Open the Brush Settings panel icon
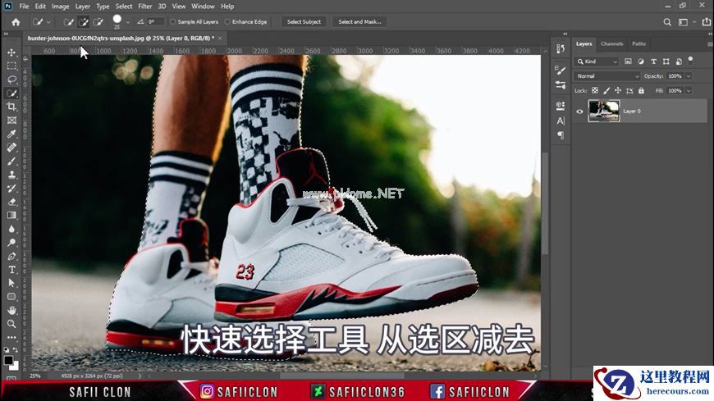The width and height of the screenshot is (714, 401). tap(561, 70)
